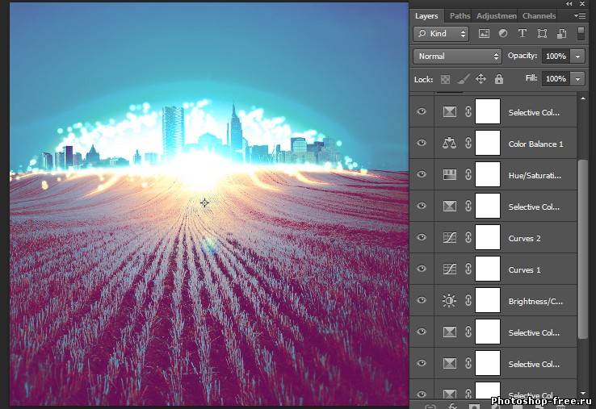Image resolution: width=596 pixels, height=409 pixels.
Task: Select the Curves 1 layer mask thumbnail
Action: (488, 269)
